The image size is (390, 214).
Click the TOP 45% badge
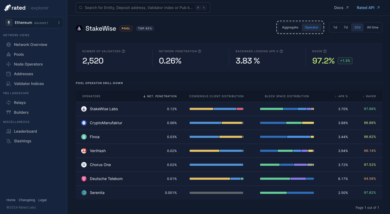(x=145, y=28)
